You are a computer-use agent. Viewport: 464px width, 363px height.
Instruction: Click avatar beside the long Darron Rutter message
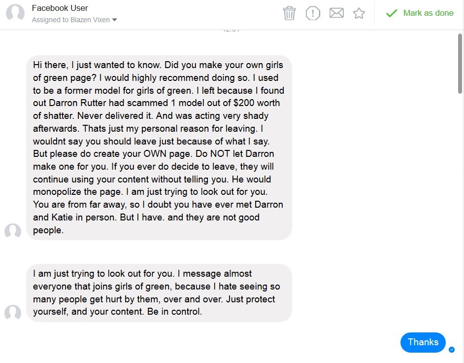point(13,231)
